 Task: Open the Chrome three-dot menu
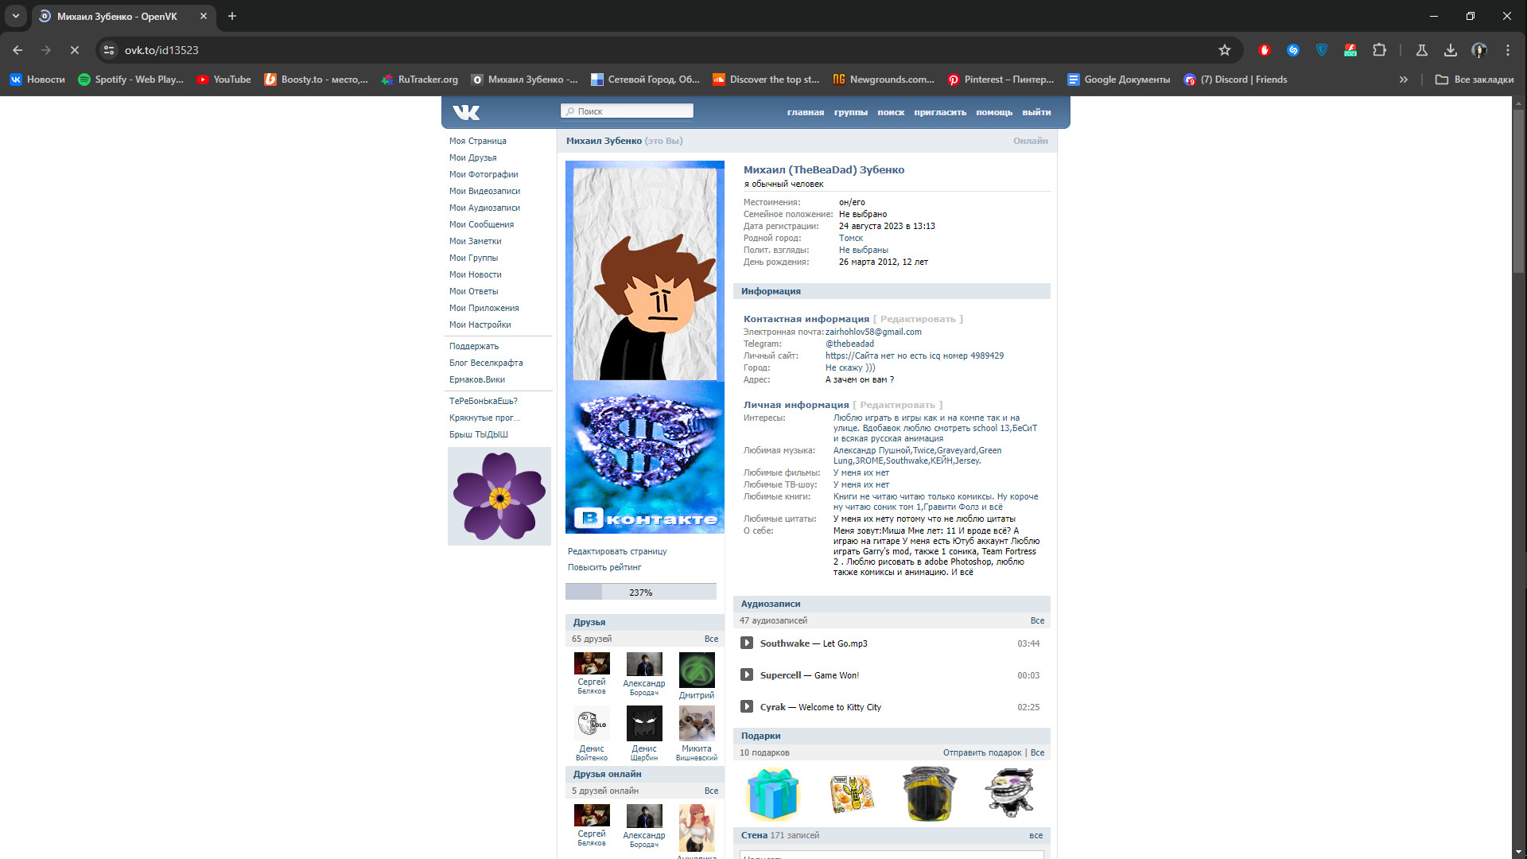[1508, 50]
